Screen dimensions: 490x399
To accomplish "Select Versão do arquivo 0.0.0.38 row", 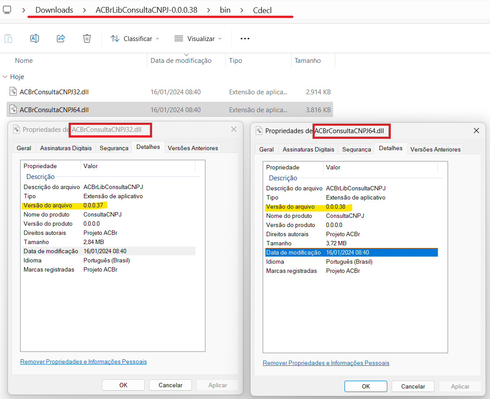I will click(351, 206).
